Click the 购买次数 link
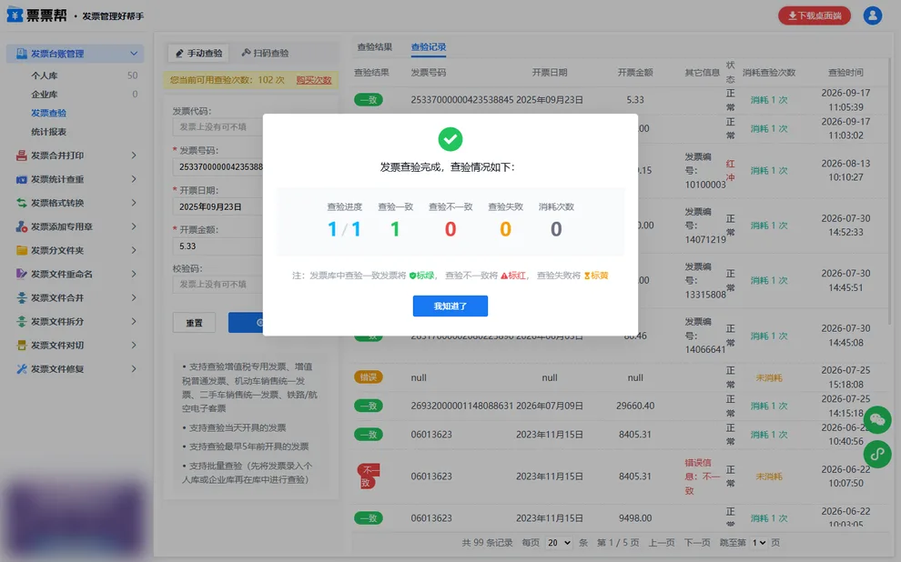This screenshot has width=901, height=562. [314, 80]
